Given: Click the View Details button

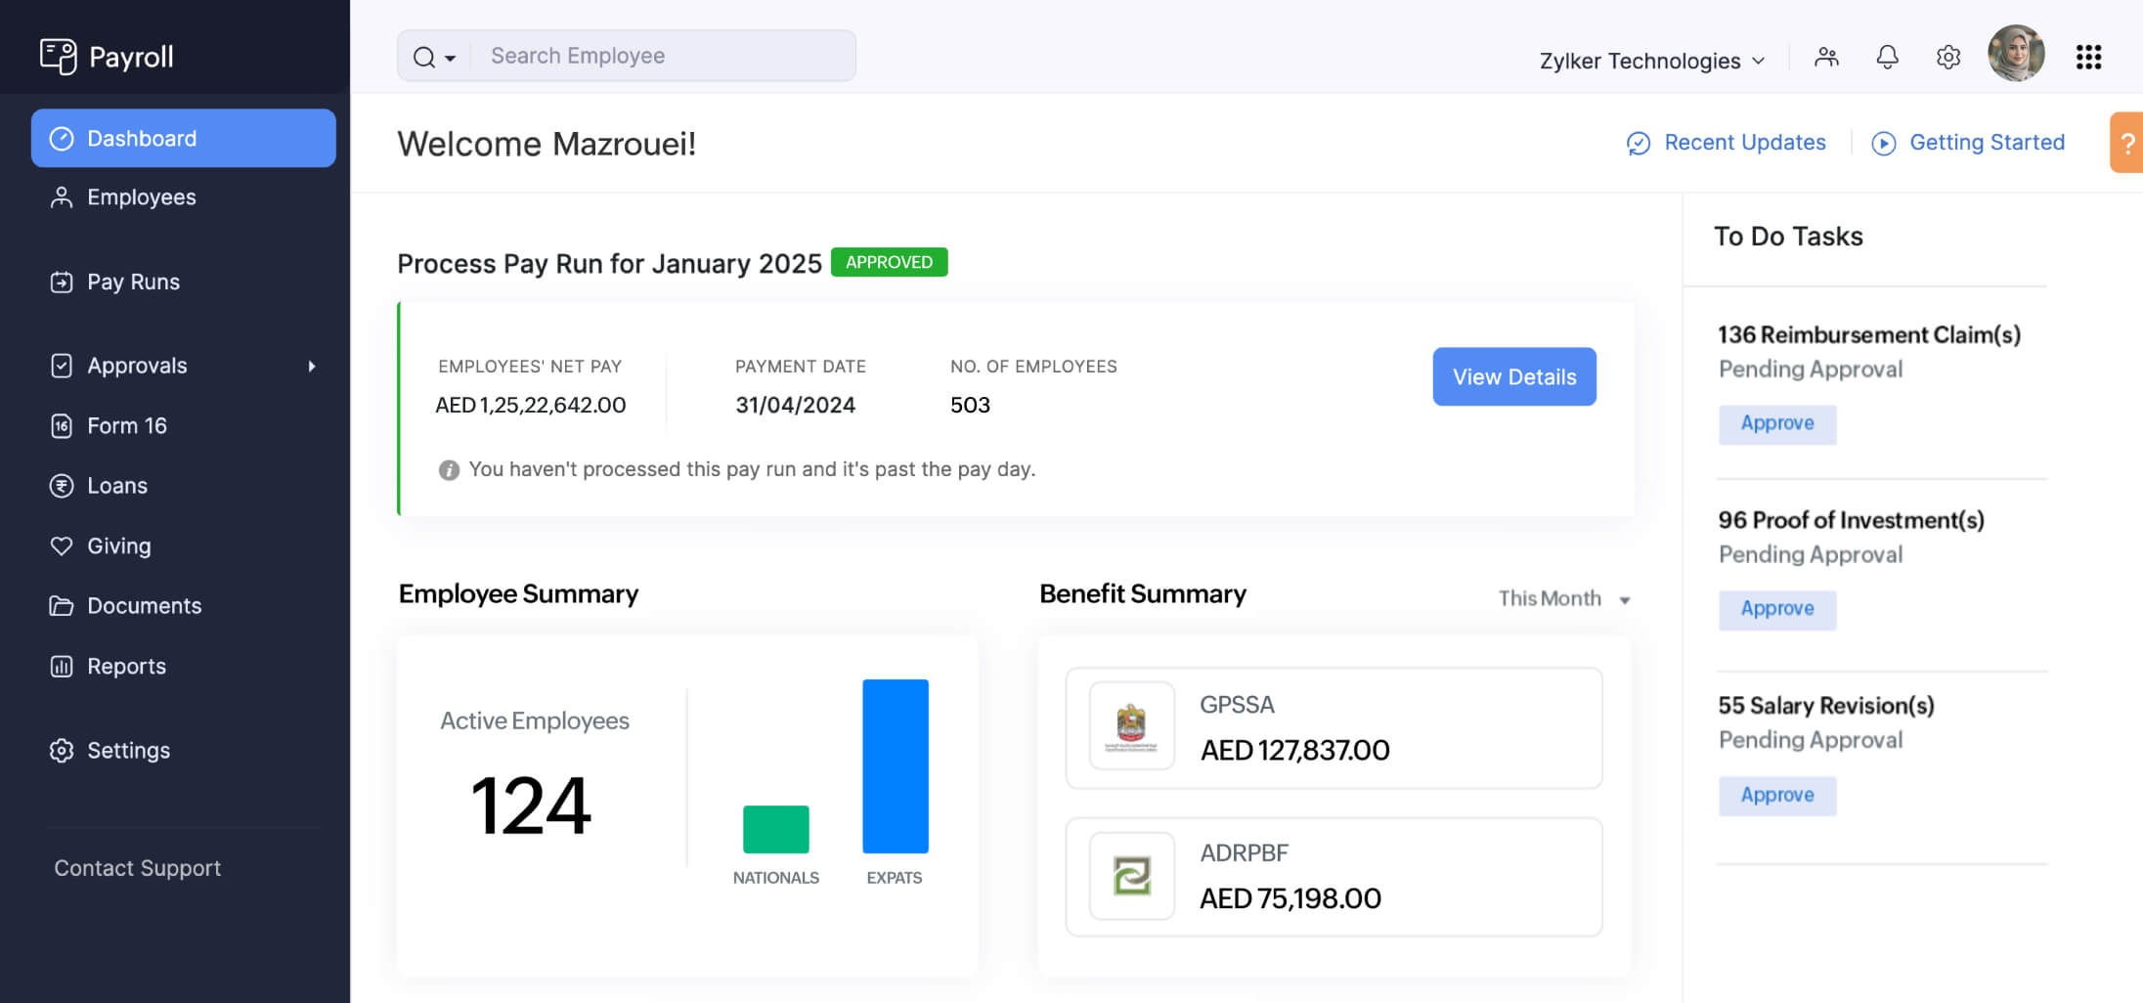Looking at the screenshot, I should click(x=1513, y=377).
